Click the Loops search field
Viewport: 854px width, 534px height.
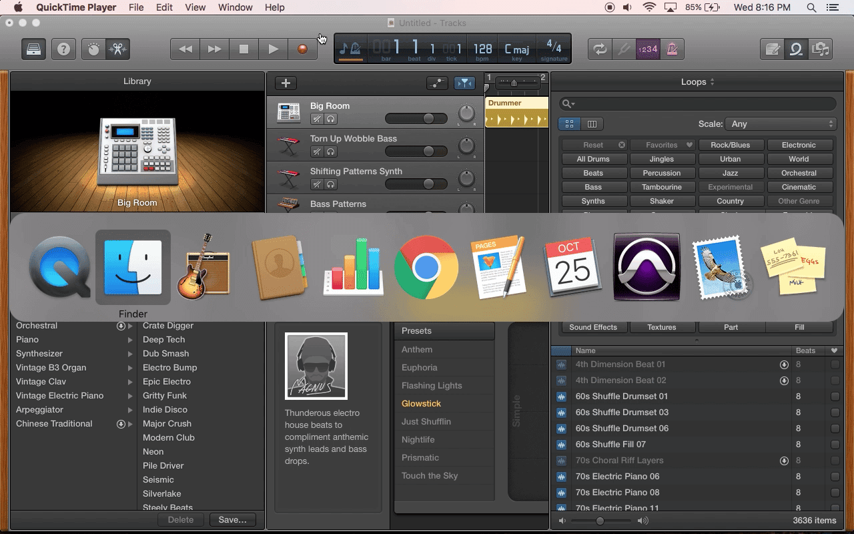pos(697,103)
